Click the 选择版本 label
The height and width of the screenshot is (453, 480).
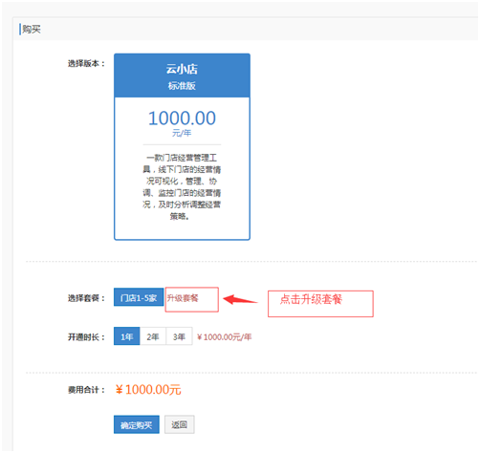tap(86, 63)
